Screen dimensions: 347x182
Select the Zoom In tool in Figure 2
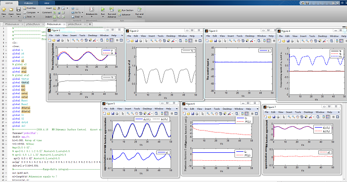pyautogui.click(x=152, y=41)
